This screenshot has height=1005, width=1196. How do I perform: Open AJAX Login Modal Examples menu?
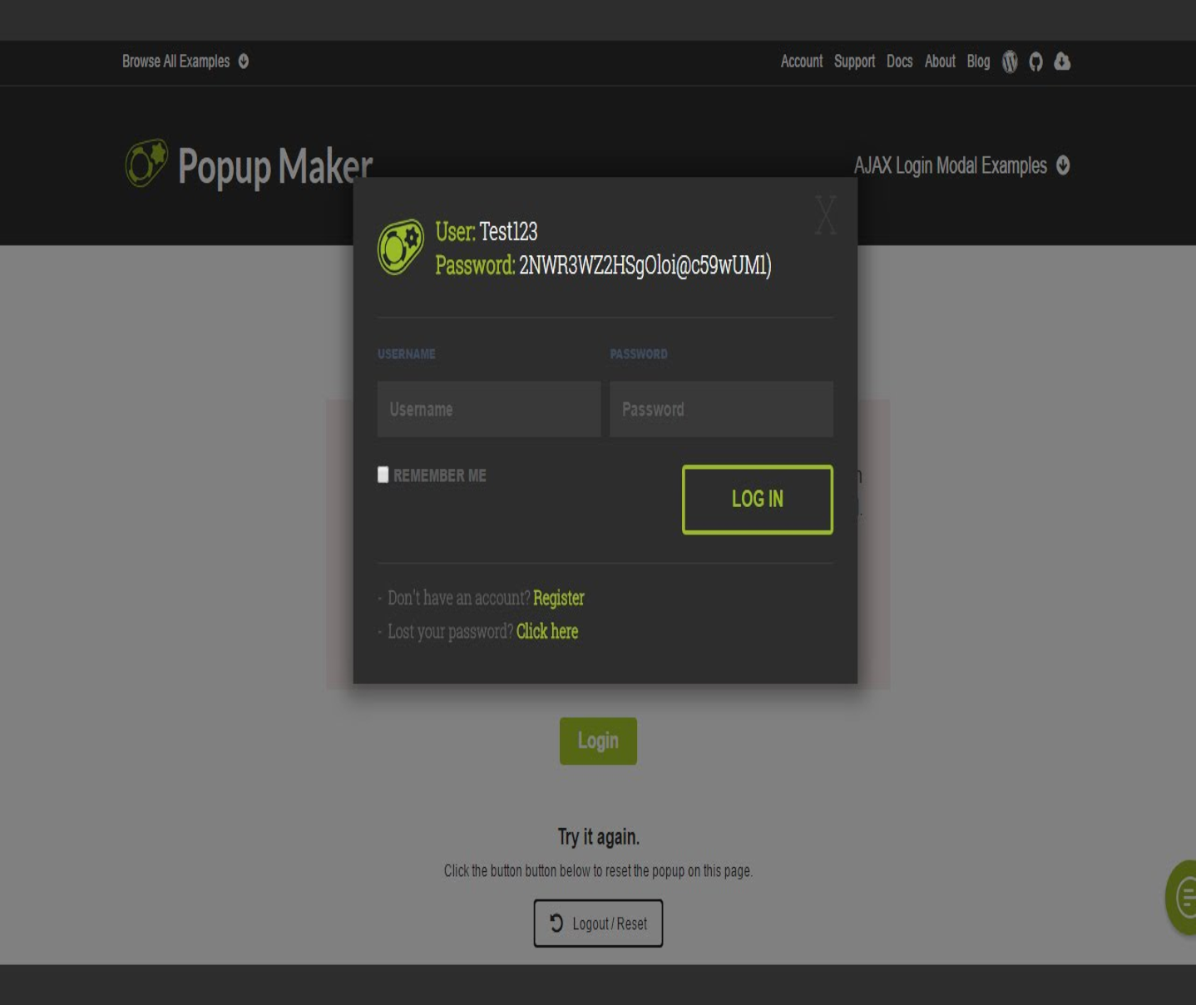point(950,165)
